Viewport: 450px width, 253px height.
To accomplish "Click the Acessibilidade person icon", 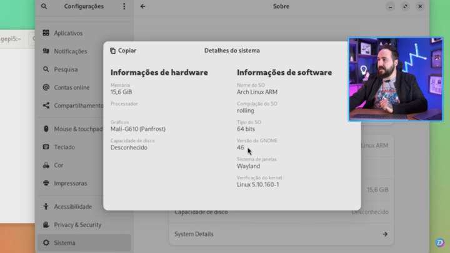I will coord(46,207).
